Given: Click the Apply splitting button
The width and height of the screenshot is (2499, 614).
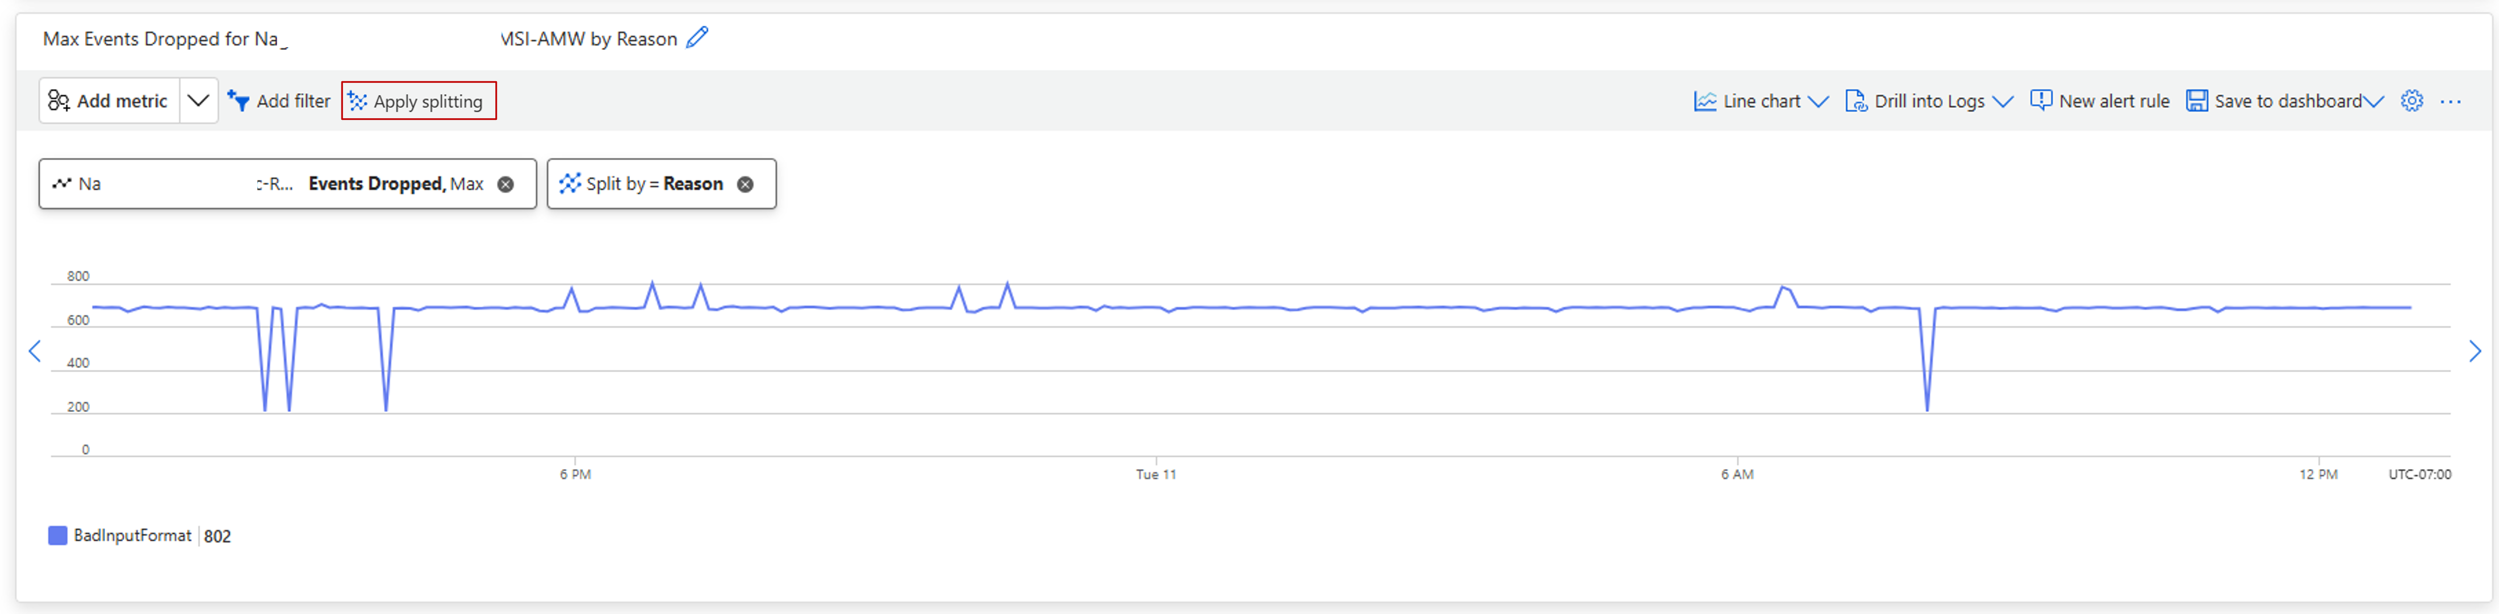Looking at the screenshot, I should [418, 101].
